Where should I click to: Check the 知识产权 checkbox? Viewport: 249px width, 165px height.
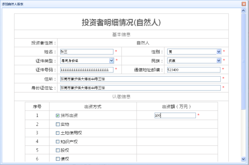(x=58, y=141)
